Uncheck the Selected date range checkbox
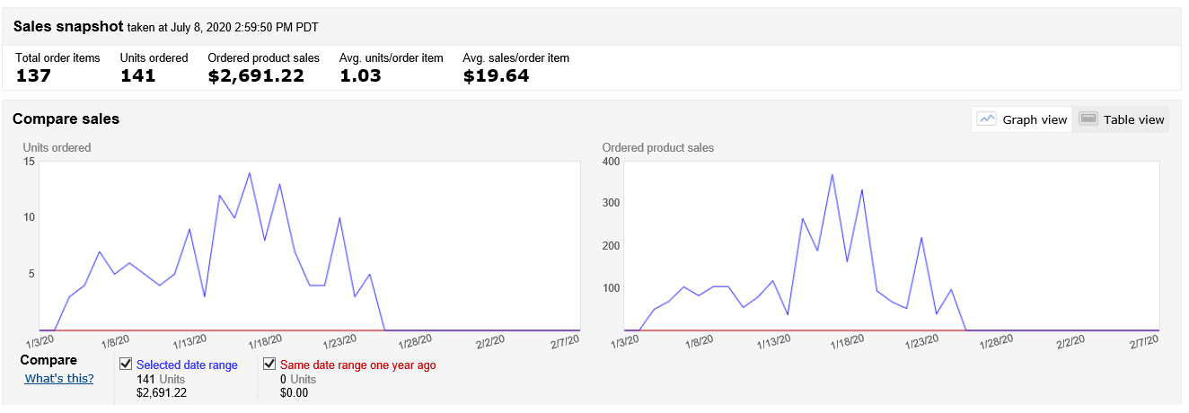1189x413 pixels. pos(126,365)
